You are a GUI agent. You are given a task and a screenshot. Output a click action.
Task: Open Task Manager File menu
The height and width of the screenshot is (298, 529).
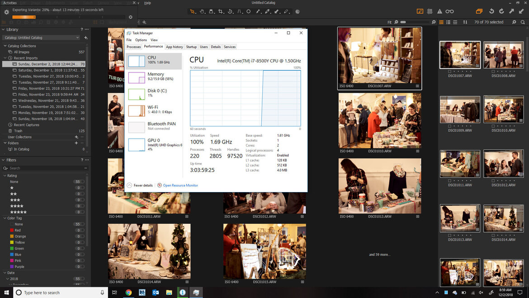(x=129, y=40)
